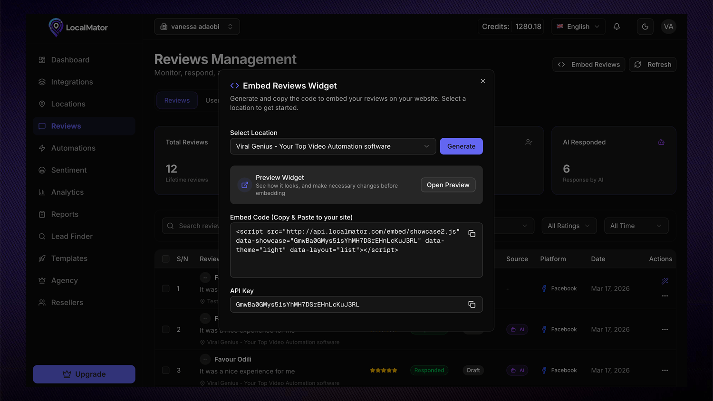Image resolution: width=713 pixels, height=401 pixels.
Task: Click the AI magic wand action icon
Action: pos(665,281)
